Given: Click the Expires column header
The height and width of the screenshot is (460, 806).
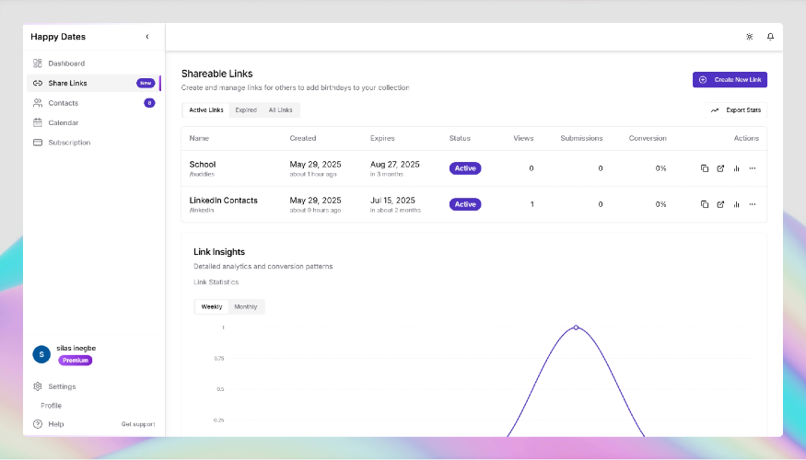Looking at the screenshot, I should pos(382,138).
